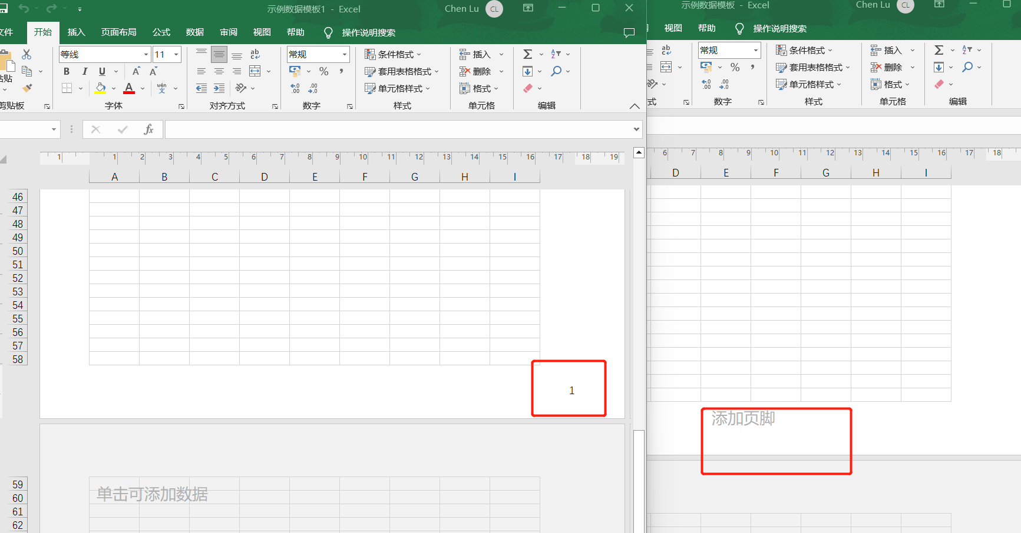
Task: Toggle bold formatting
Action: [x=66, y=71]
